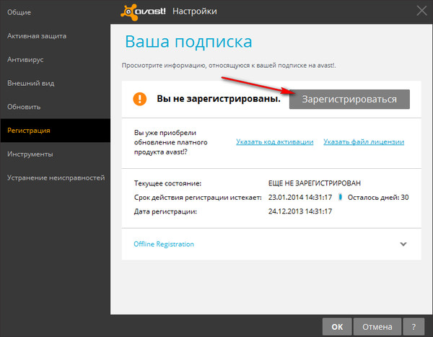Click the Осталось дней: 30 text

click(x=378, y=197)
